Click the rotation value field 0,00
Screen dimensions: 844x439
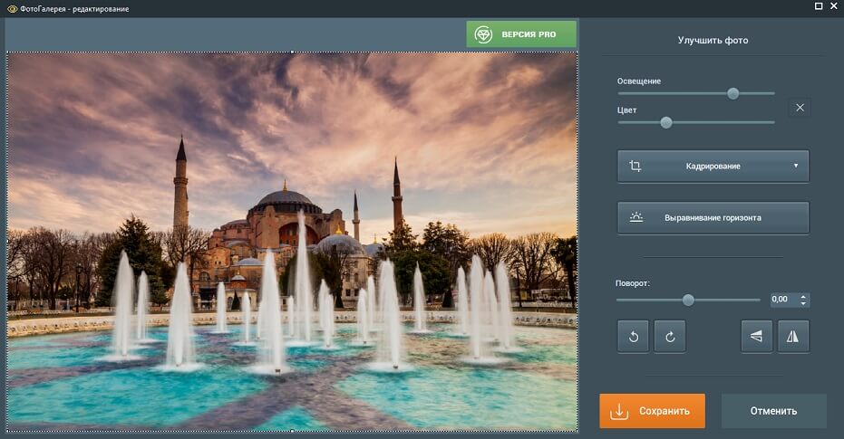[783, 300]
